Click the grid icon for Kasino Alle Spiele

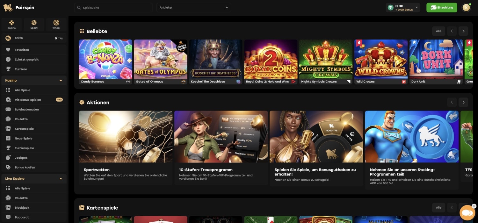click(8, 90)
